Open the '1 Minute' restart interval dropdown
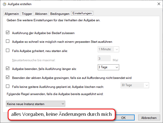Image resolution: width=163 pixels, height=123 pixels. (x=108, y=49)
